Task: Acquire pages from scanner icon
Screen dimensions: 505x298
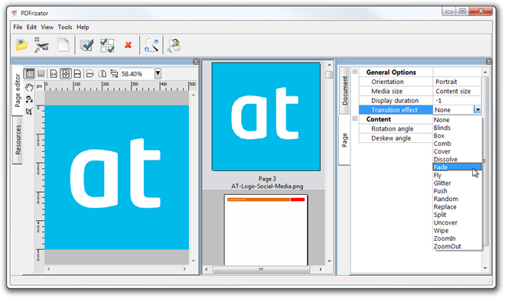Action: pos(41,45)
